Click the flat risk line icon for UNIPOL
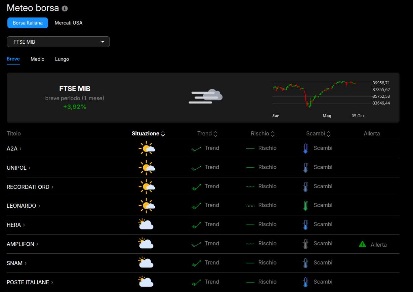 pyautogui.click(x=250, y=167)
